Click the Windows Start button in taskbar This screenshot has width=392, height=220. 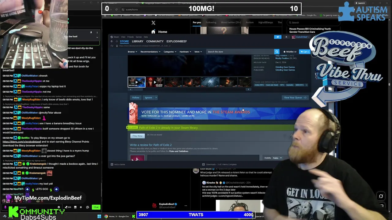coord(99,216)
